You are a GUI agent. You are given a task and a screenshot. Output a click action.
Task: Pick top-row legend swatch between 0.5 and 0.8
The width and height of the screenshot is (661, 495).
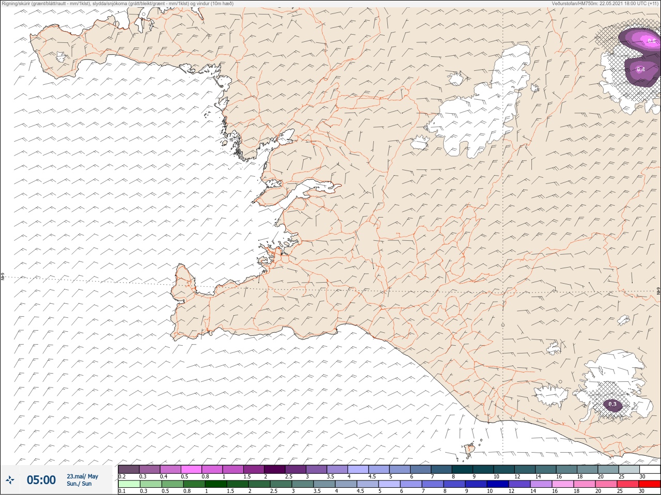pos(191,469)
